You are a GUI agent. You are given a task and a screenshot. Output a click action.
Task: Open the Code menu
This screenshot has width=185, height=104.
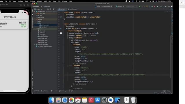pos(27,1)
